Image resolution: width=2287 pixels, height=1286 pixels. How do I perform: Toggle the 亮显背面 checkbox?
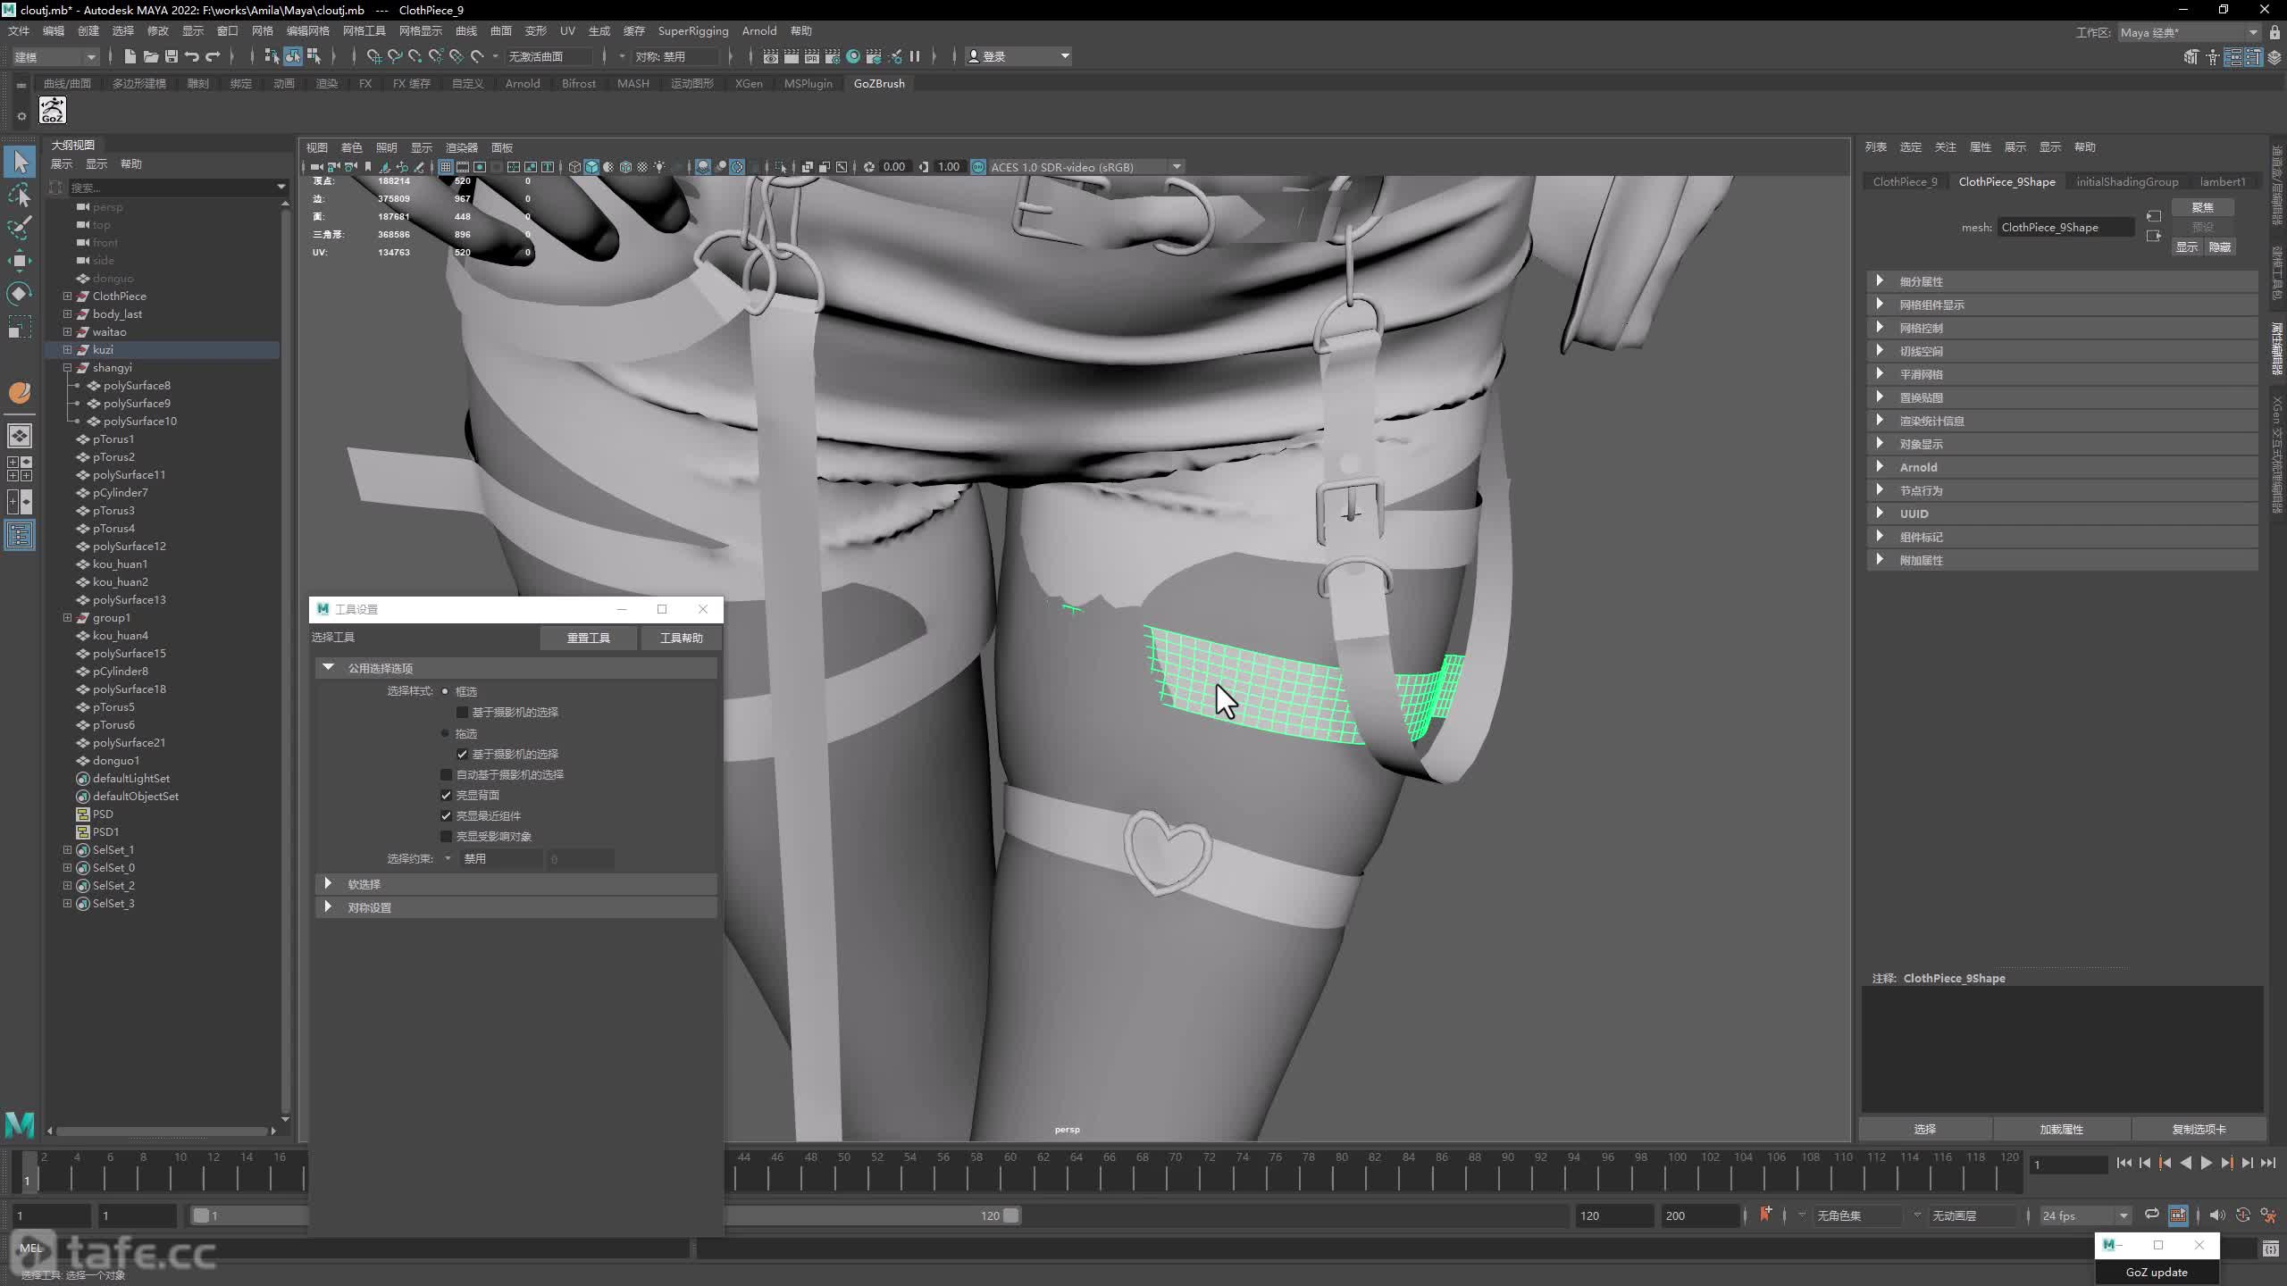click(446, 795)
